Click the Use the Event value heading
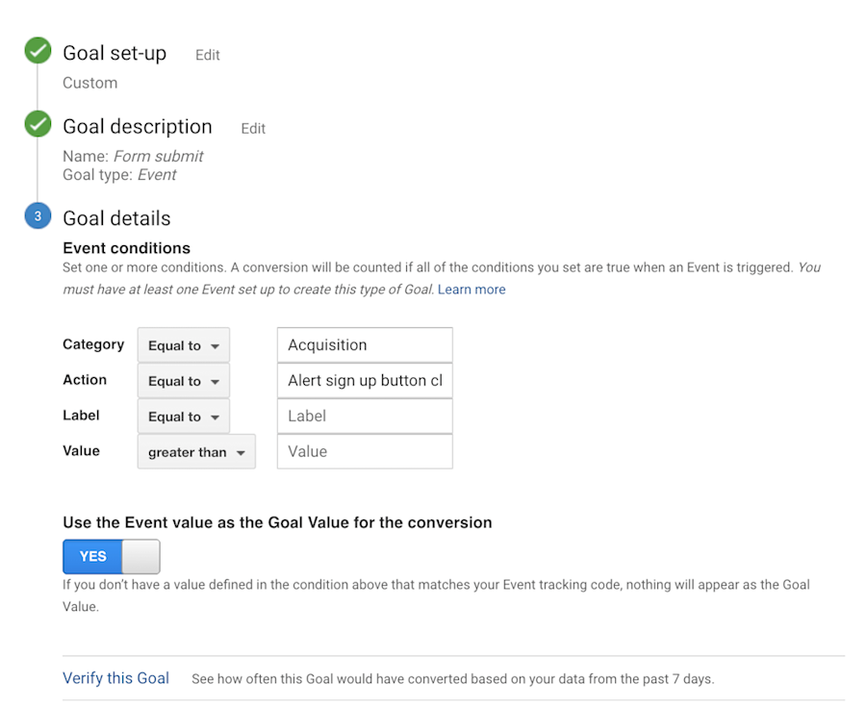This screenshot has width=866, height=708. point(277,522)
